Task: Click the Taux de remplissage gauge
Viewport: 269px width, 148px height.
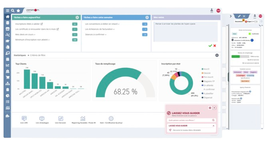Action: point(126,83)
